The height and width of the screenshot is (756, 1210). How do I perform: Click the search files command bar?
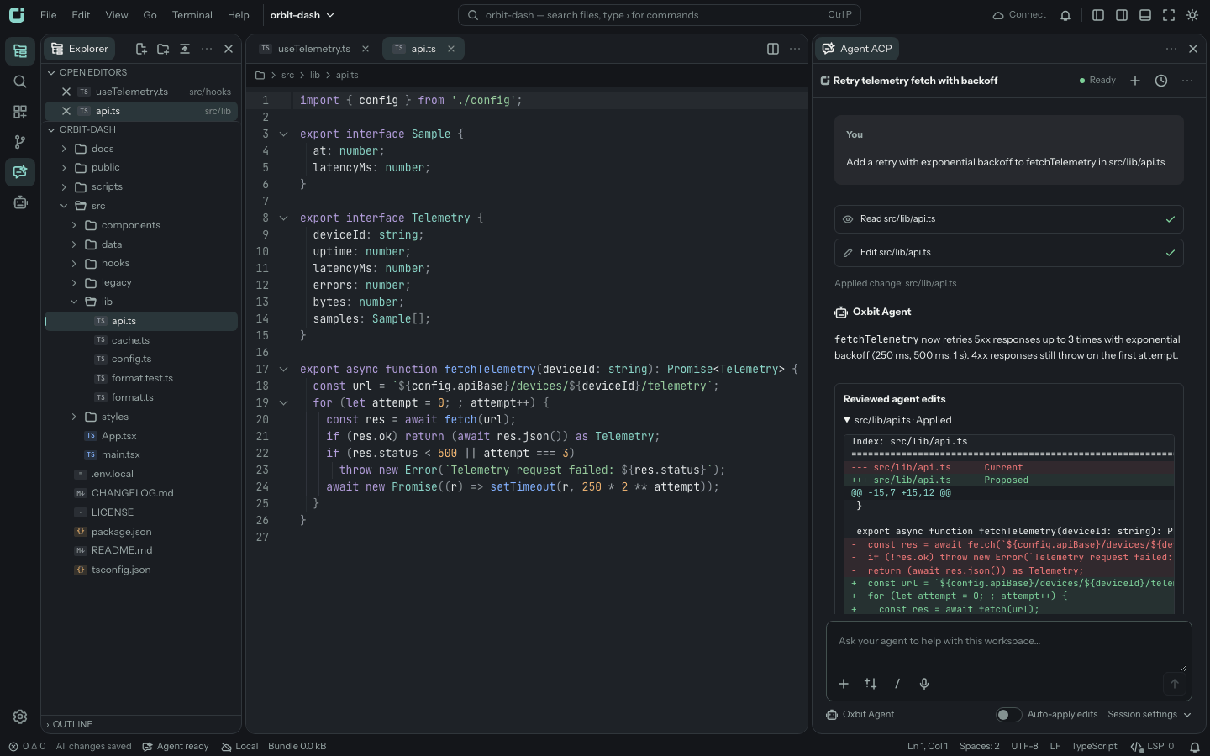click(660, 15)
